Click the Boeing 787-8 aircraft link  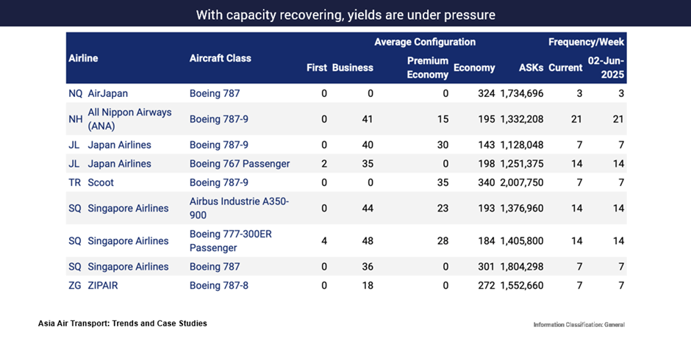pyautogui.click(x=219, y=285)
